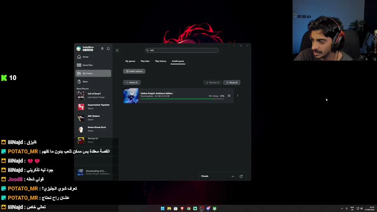377x212 pixels.
Task: Open Call of Duty from Most Recent
Action: (x=93, y=95)
